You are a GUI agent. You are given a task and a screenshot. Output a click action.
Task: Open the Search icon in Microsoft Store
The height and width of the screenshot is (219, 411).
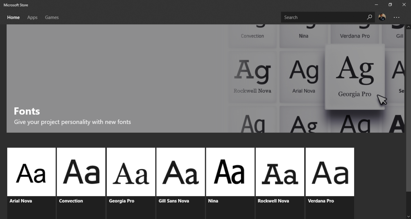coord(370,17)
